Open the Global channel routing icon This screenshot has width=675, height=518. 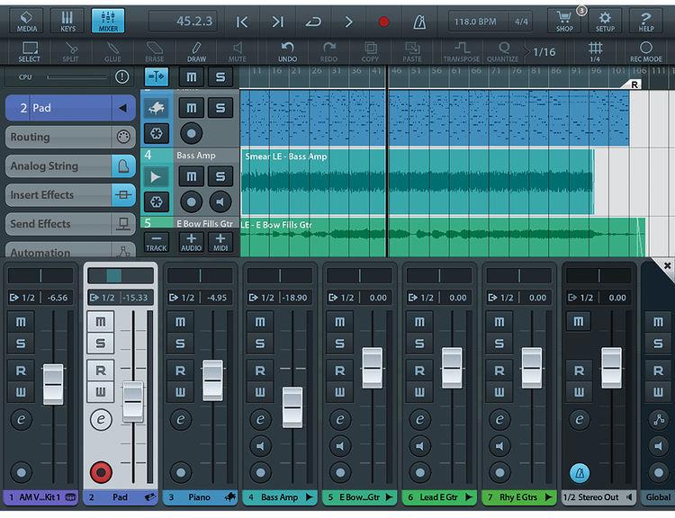click(x=658, y=419)
